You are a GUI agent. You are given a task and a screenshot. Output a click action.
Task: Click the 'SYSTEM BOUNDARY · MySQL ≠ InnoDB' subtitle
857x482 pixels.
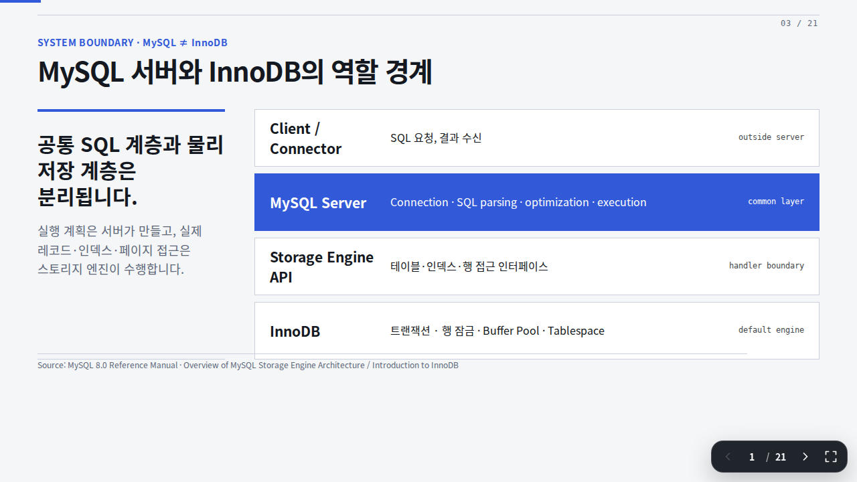[133, 43]
